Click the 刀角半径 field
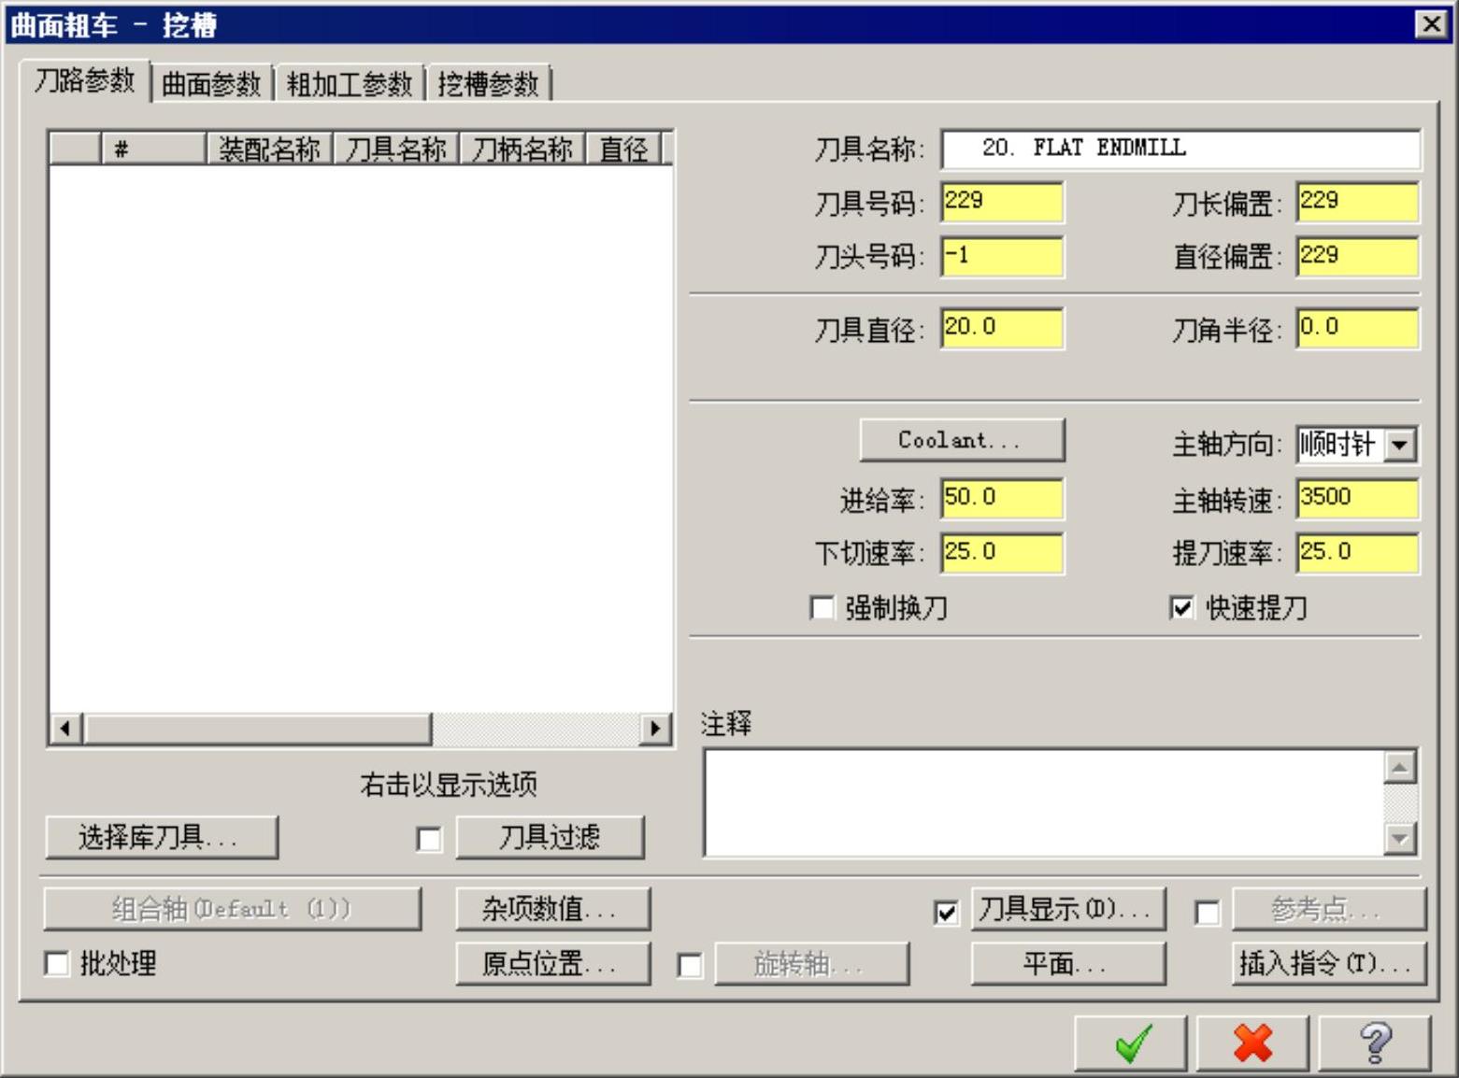The image size is (1459, 1078). click(x=1357, y=328)
